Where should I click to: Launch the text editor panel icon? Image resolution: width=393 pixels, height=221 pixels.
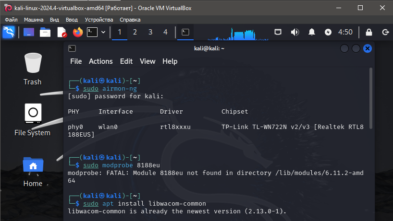61,32
